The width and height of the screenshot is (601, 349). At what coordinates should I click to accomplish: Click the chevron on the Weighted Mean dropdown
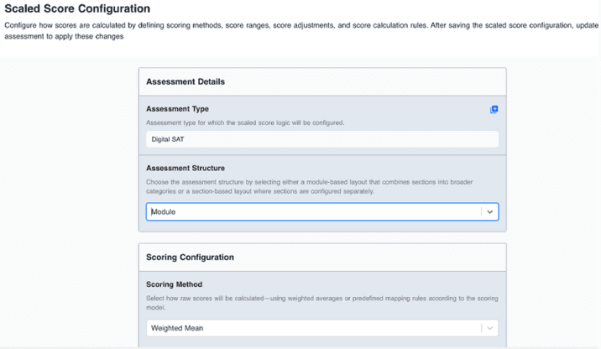point(491,328)
